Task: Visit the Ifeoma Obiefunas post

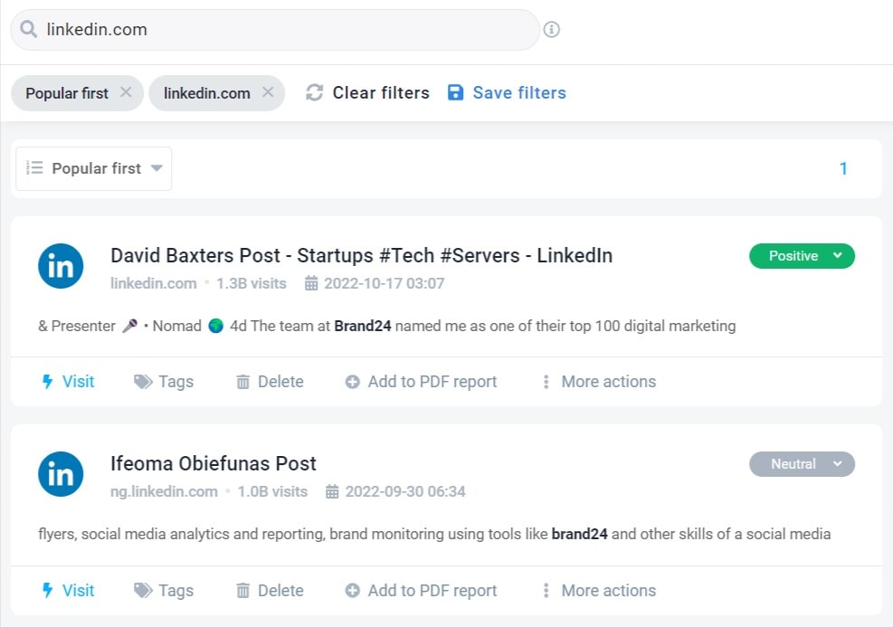Action: point(68,591)
